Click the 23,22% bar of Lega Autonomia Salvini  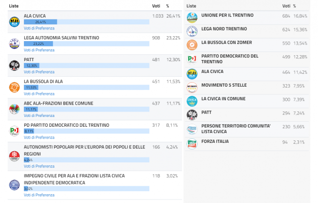[38, 44]
